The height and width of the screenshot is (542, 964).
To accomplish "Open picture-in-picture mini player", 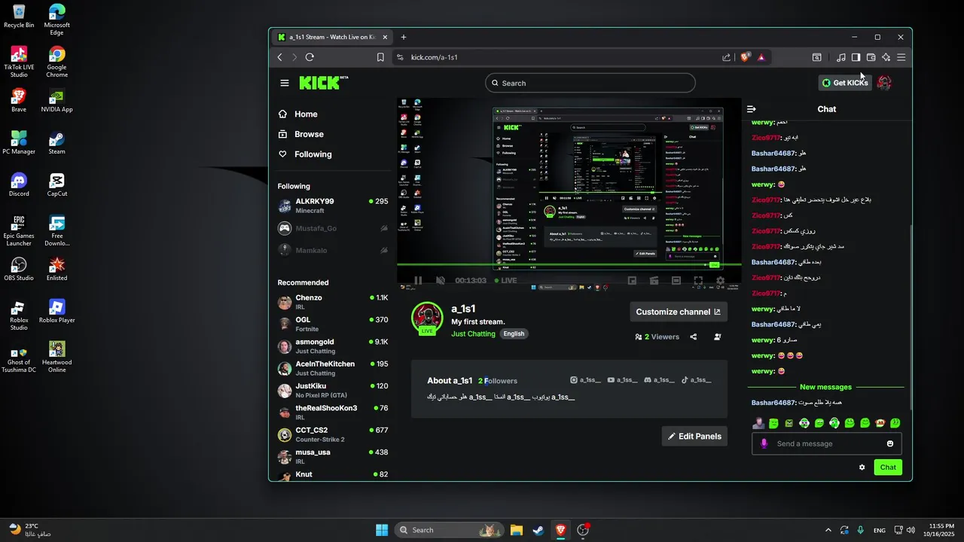I will tap(632, 281).
